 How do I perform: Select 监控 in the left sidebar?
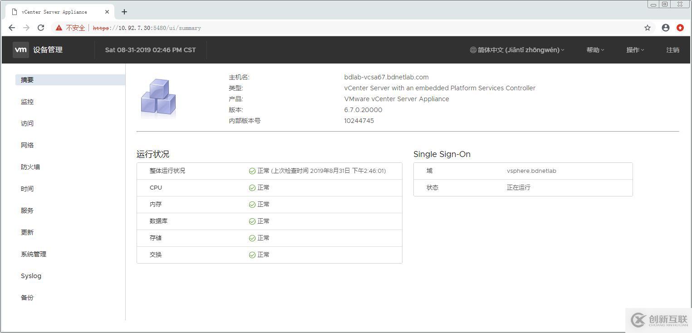click(27, 102)
